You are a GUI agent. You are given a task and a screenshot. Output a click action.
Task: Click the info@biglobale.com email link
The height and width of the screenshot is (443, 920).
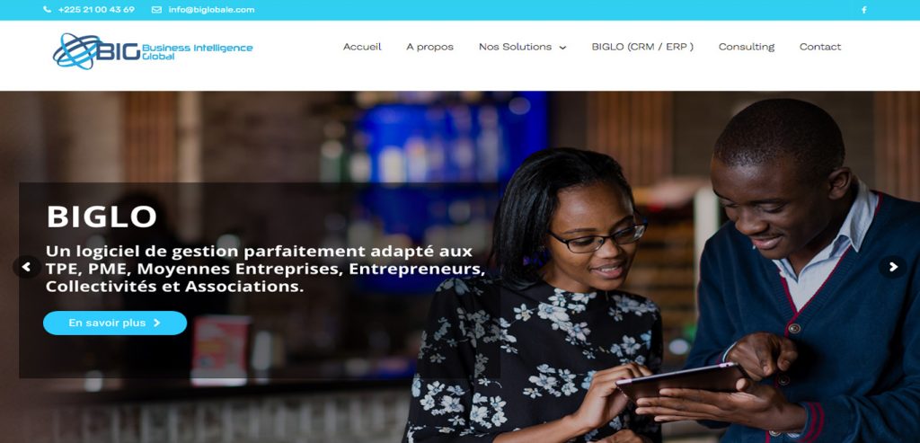pos(211,9)
